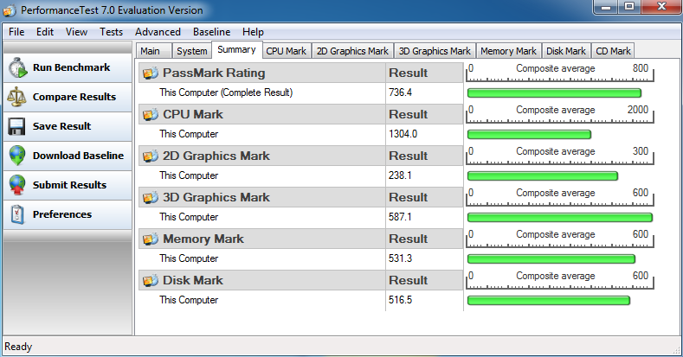Click the Download Baseline globe icon
This screenshot has height=357, width=683.
pyautogui.click(x=16, y=156)
